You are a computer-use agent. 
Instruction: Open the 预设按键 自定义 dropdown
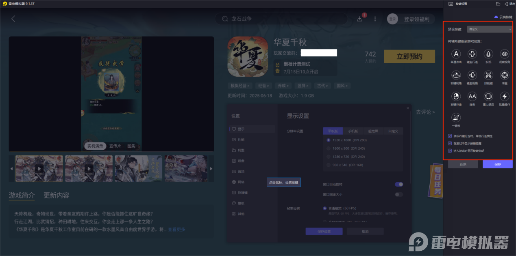(489, 29)
